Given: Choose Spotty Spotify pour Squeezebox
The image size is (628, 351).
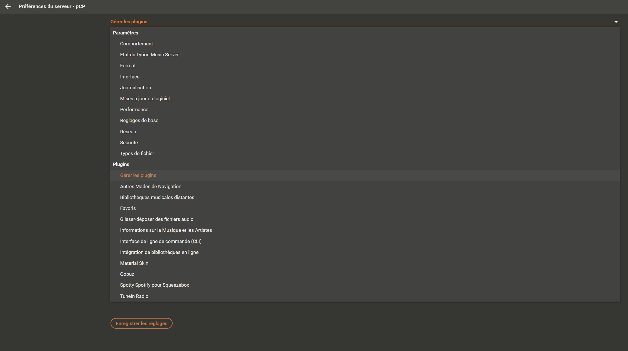Looking at the screenshot, I should pos(154,285).
